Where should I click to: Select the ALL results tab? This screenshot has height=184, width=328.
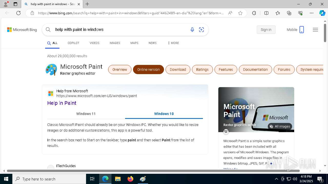click(52, 43)
